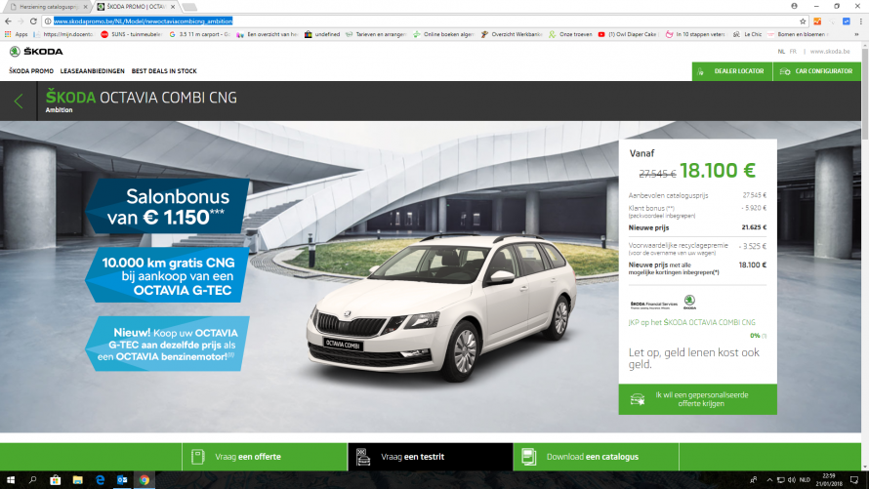
Task: Click the CAR CONFIGURATOR button
Action: [817, 71]
